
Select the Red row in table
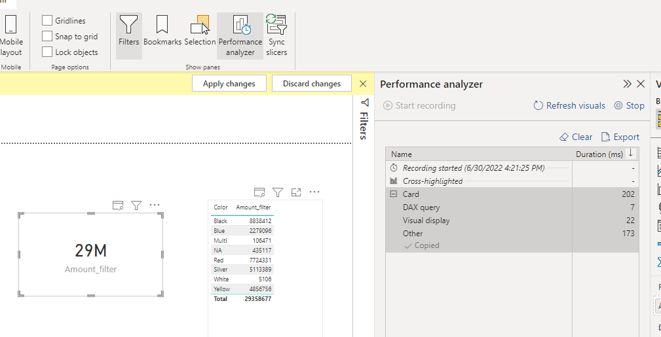click(x=242, y=260)
